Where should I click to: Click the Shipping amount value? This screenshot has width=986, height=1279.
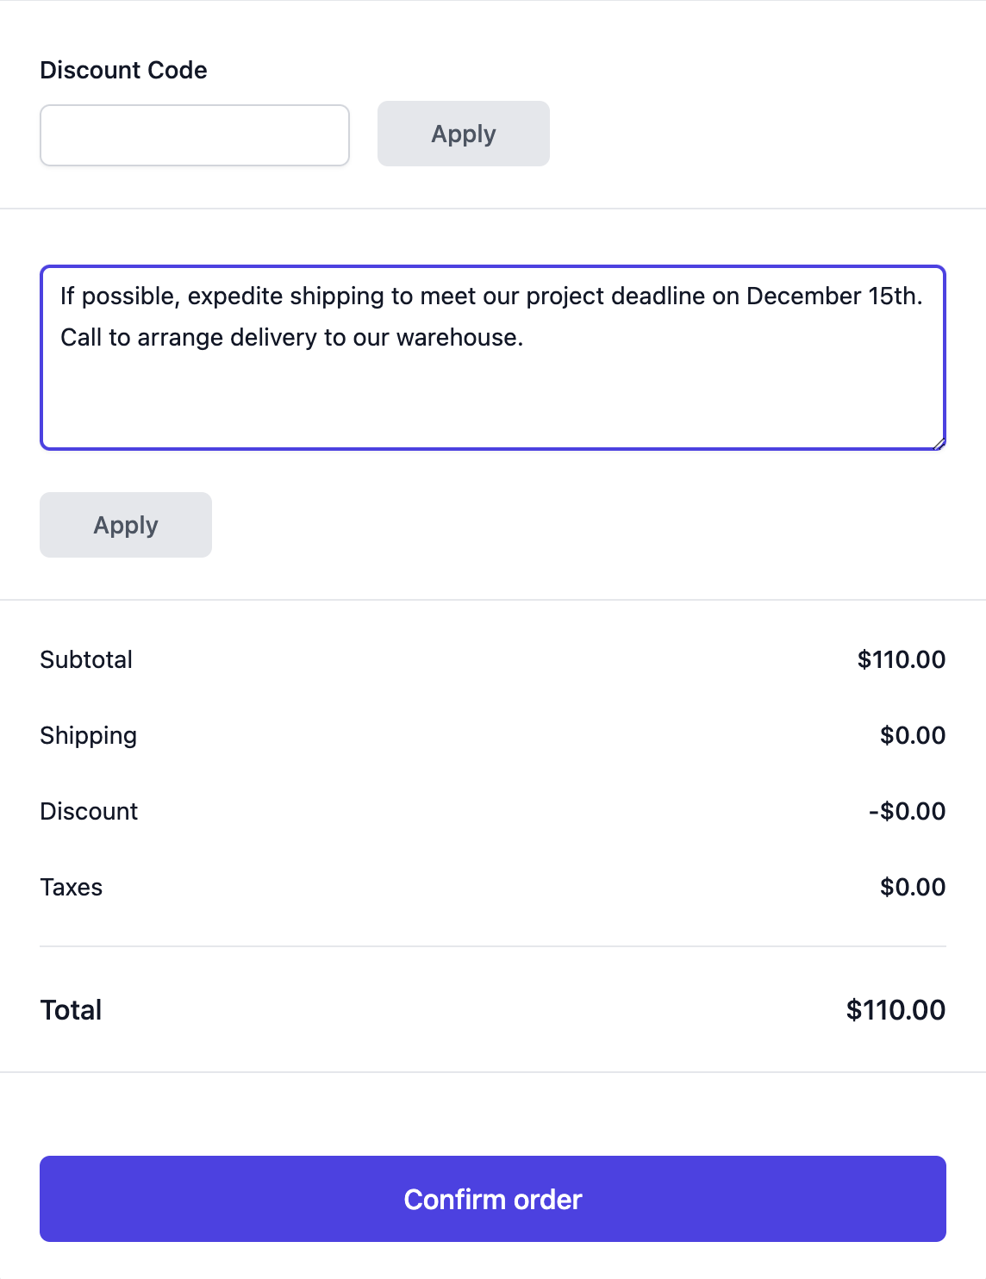point(912,736)
